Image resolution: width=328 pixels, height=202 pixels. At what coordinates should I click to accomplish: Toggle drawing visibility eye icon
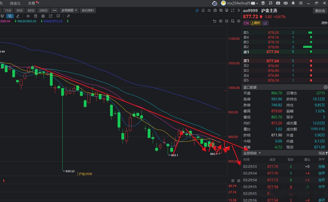[28, 16]
